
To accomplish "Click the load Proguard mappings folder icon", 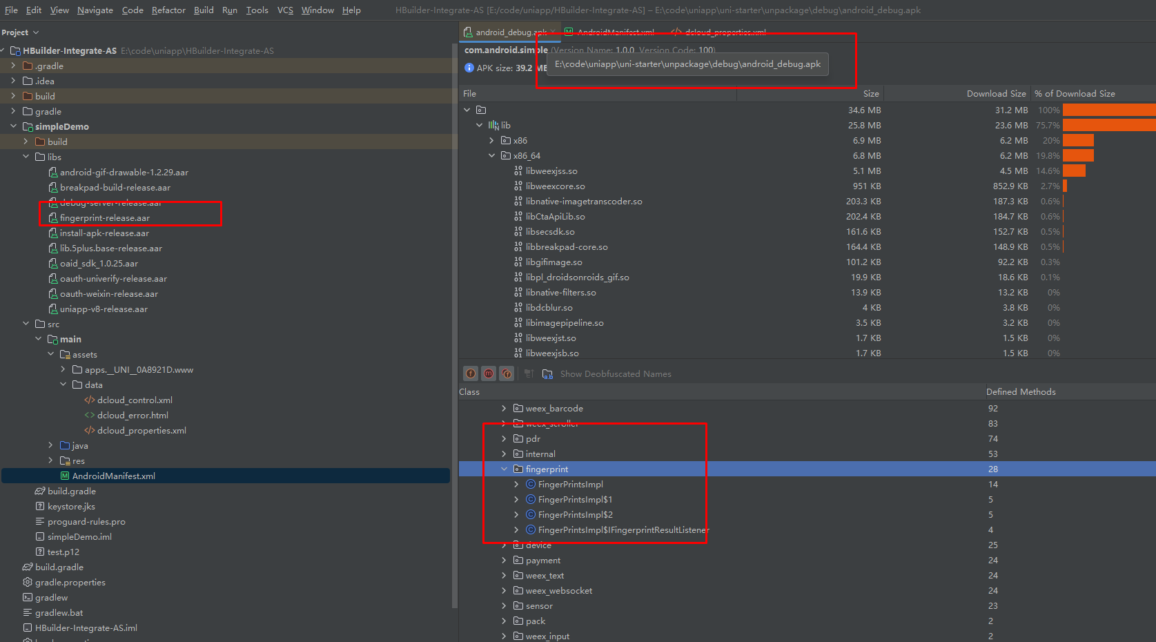I will point(547,373).
